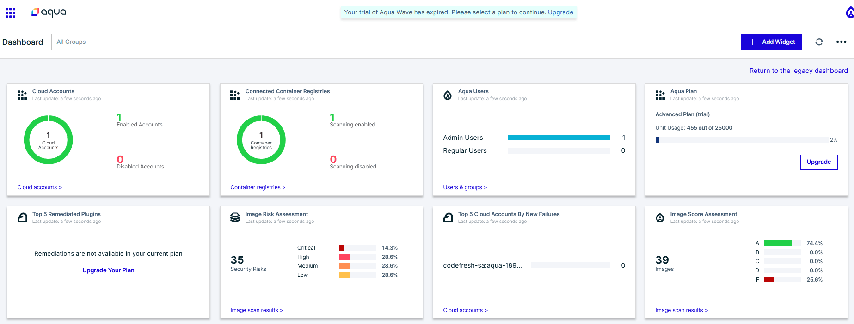Click the Critical risk red bar
Viewport: 854px width, 324px height.
[x=342, y=248]
